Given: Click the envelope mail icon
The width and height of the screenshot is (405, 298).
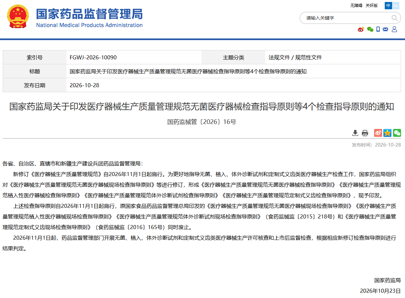Looking at the screenshot, I should (x=385, y=30).
